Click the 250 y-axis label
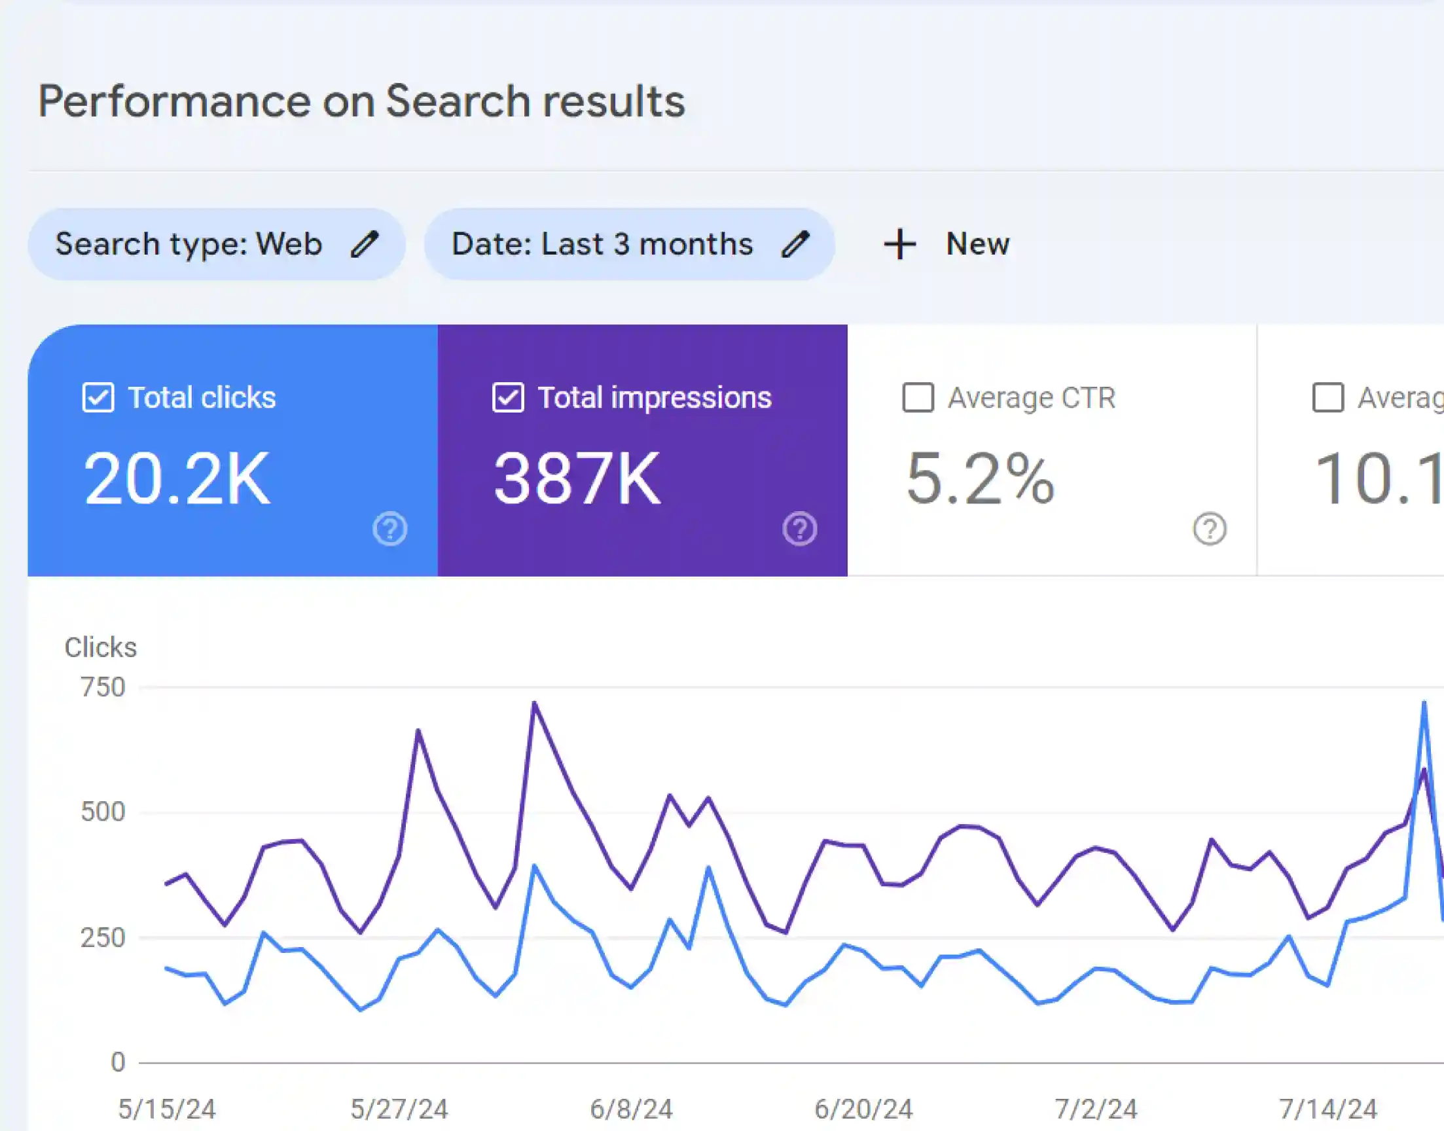Viewport: 1444px width, 1131px height. click(x=103, y=939)
